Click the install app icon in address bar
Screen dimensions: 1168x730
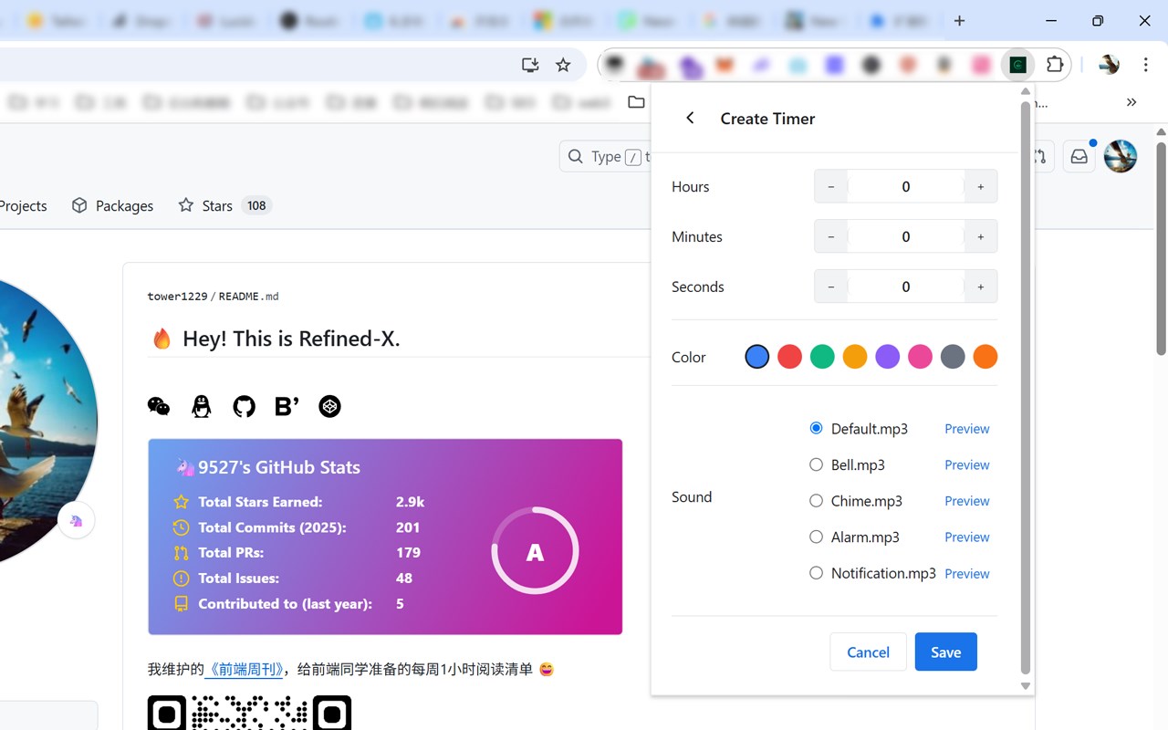coord(530,65)
